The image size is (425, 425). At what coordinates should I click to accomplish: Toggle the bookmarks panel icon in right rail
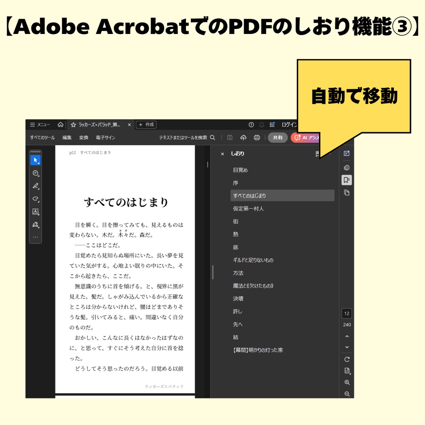(x=347, y=180)
